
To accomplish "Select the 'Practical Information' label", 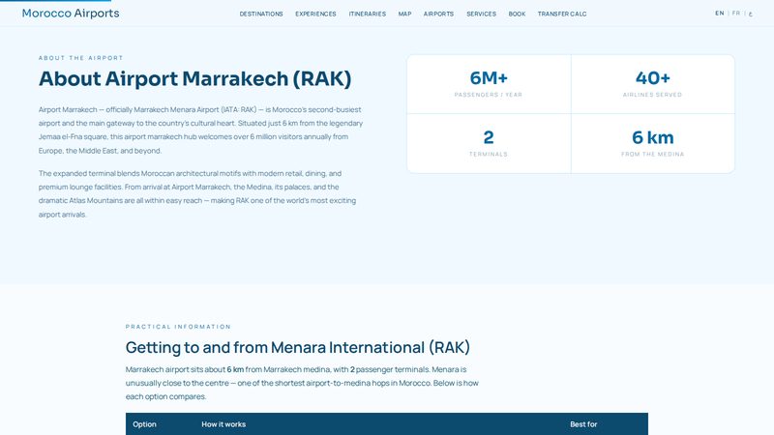I will [178, 327].
